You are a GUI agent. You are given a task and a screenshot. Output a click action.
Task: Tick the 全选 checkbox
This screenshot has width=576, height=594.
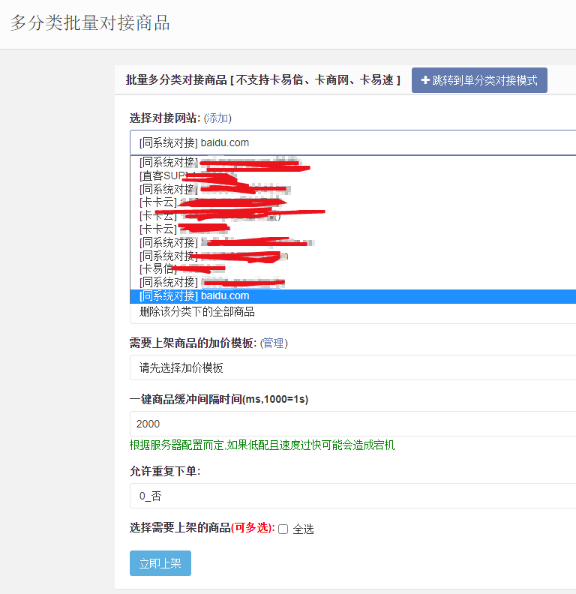283,529
